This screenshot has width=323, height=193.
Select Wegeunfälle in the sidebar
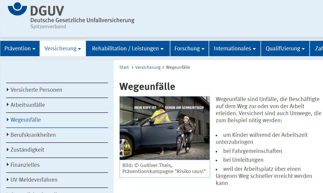click(57, 120)
